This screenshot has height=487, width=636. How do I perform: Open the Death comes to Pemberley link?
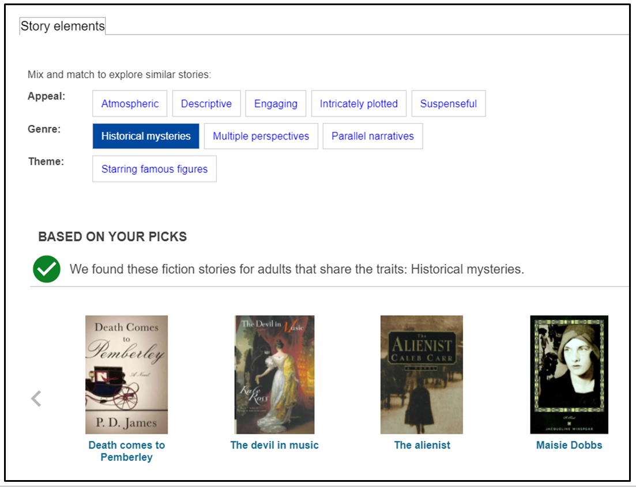point(126,451)
